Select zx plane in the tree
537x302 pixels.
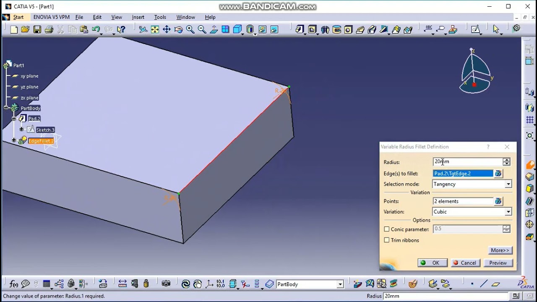[29, 98]
